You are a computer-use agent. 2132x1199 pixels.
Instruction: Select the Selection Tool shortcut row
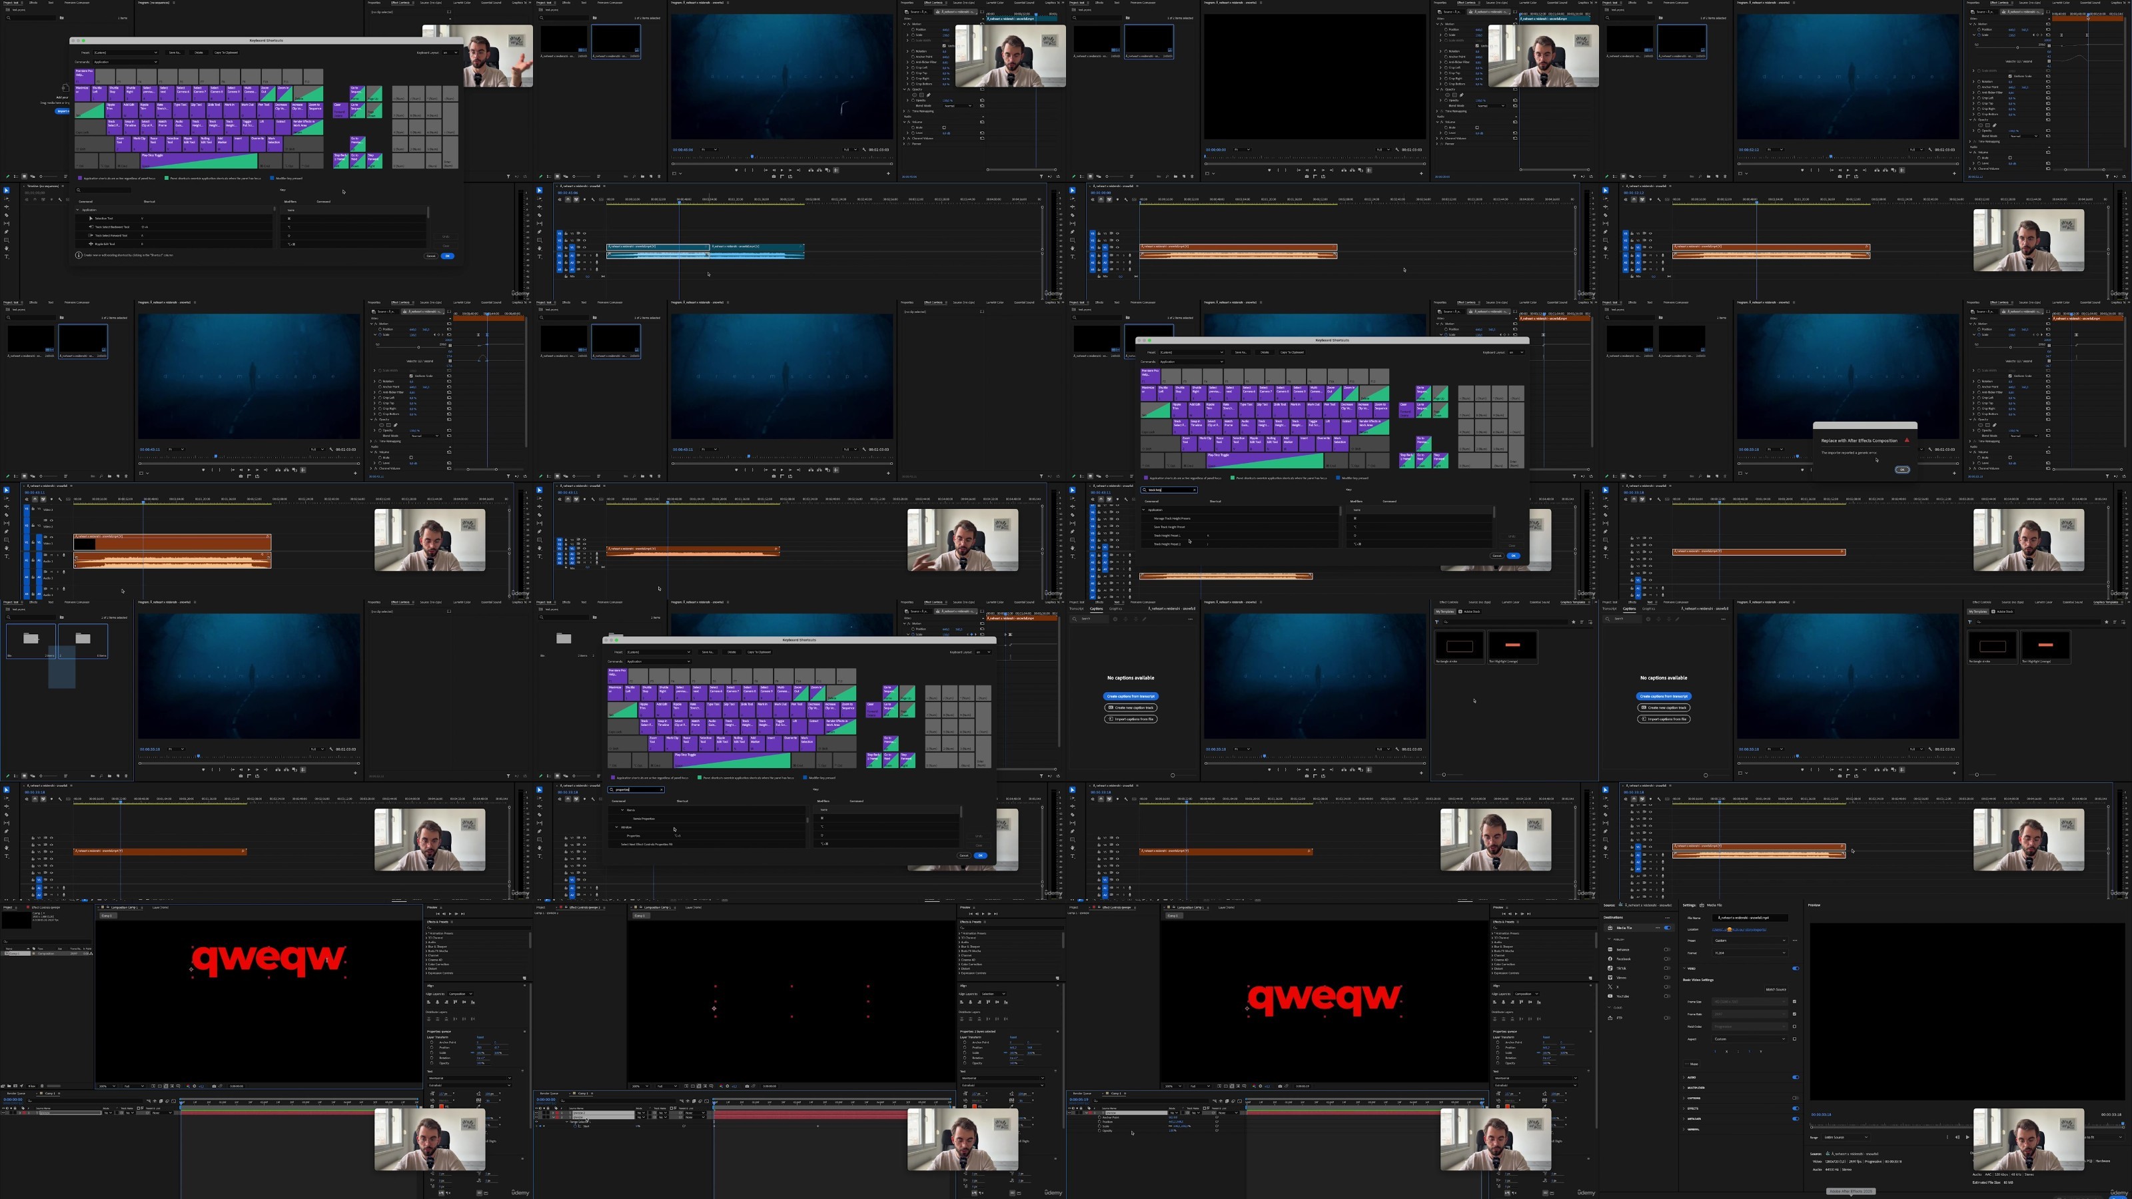[175, 218]
